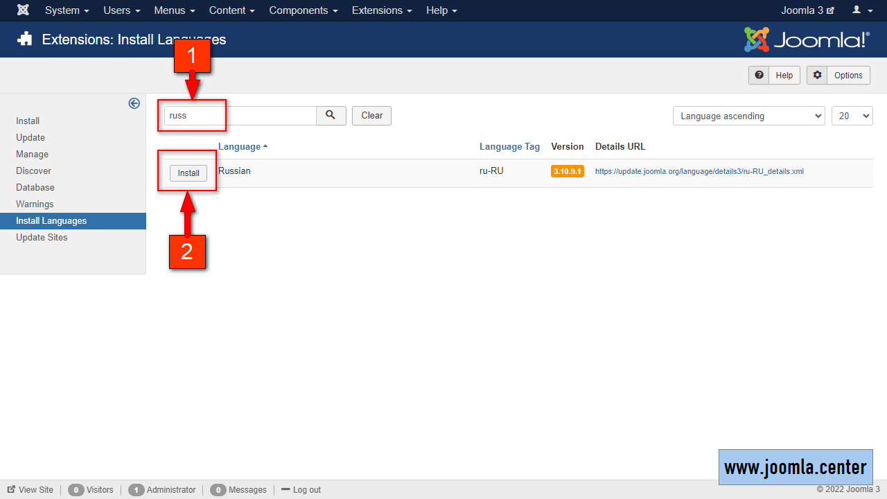Select Manage in the sidebar
The image size is (887, 499).
click(33, 154)
